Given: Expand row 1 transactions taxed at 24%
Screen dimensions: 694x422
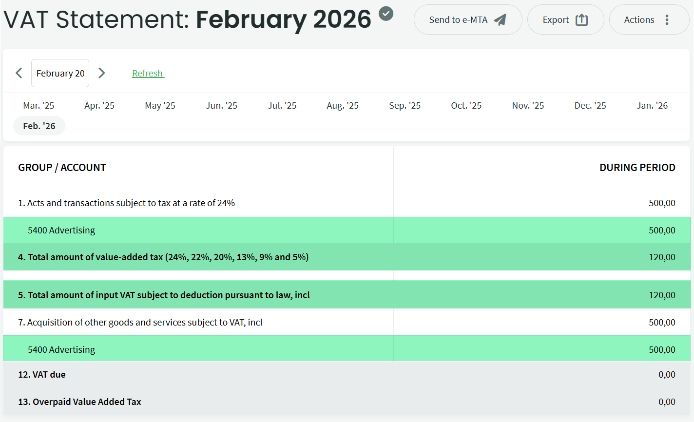Looking at the screenshot, I should (x=126, y=203).
